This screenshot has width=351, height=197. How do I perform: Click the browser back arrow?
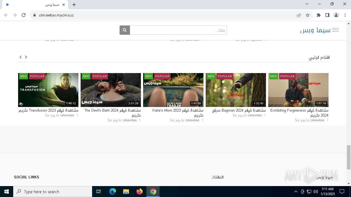click(x=6, y=15)
